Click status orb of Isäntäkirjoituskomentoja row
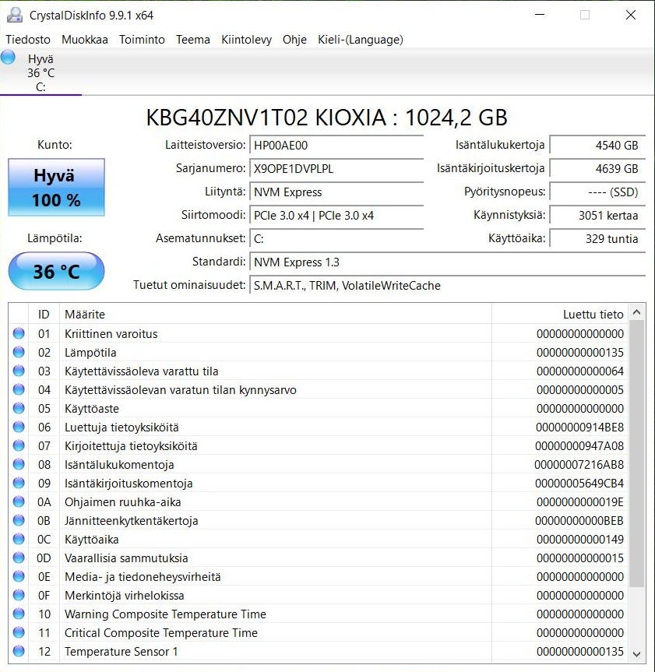This screenshot has width=655, height=672. [19, 483]
